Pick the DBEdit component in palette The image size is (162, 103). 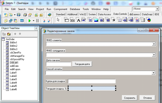pyautogui.click(x=84, y=20)
